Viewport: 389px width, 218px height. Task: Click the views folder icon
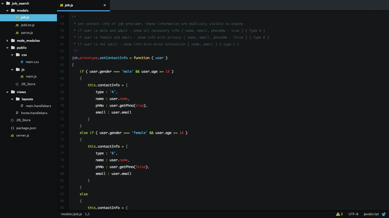[x=13, y=92]
